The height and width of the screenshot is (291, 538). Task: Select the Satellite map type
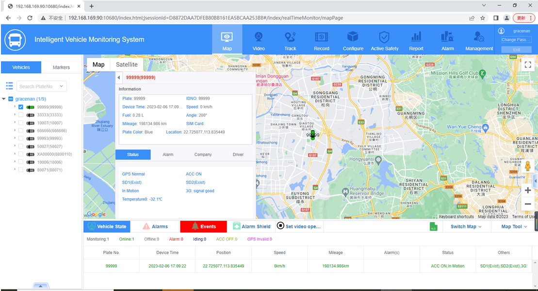tap(127, 65)
